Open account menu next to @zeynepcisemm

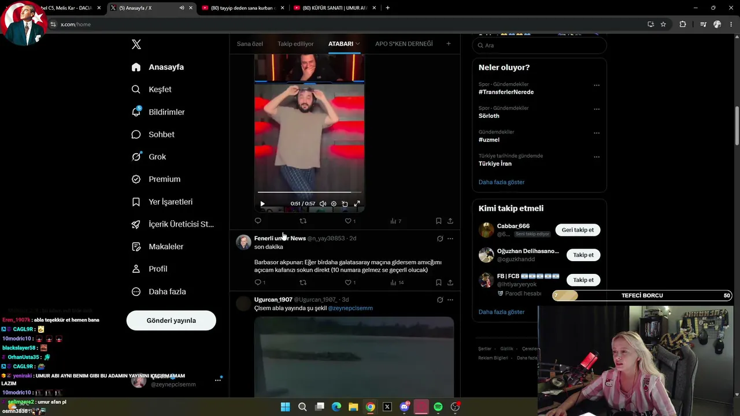pyautogui.click(x=218, y=380)
